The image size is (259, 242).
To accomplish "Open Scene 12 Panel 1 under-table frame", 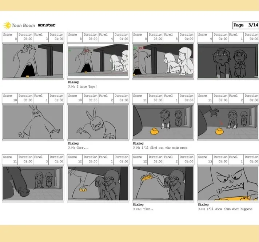I will coord(98,183).
